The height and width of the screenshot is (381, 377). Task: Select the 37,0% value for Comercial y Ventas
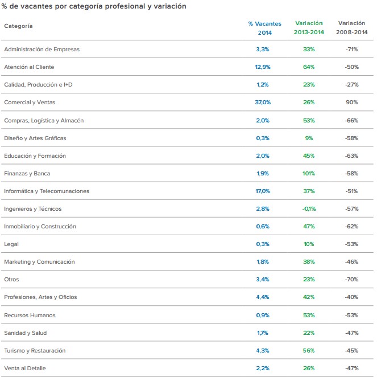pyautogui.click(x=263, y=103)
